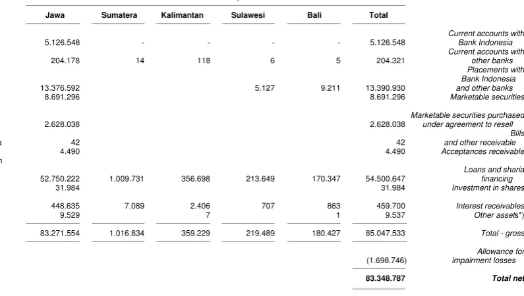The image size is (524, 296).
Task: Select Sulawesi placement value 5.127
Action: point(265,88)
